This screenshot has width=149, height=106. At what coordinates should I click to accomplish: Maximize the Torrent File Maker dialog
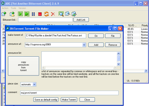point(115,28)
